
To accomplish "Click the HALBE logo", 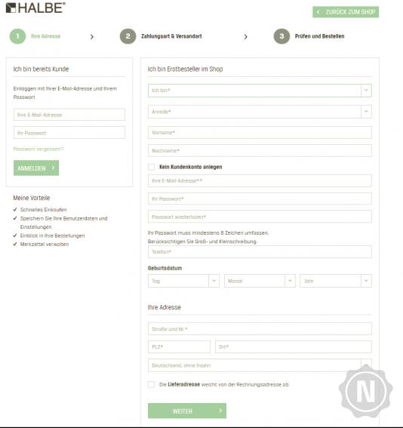I will coord(35,8).
